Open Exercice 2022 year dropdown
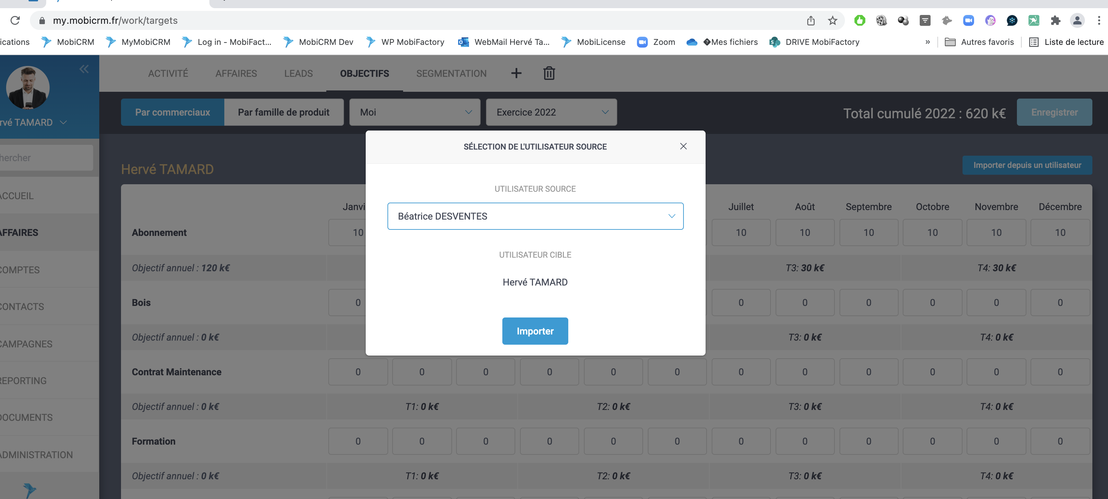1108x499 pixels. tap(551, 112)
